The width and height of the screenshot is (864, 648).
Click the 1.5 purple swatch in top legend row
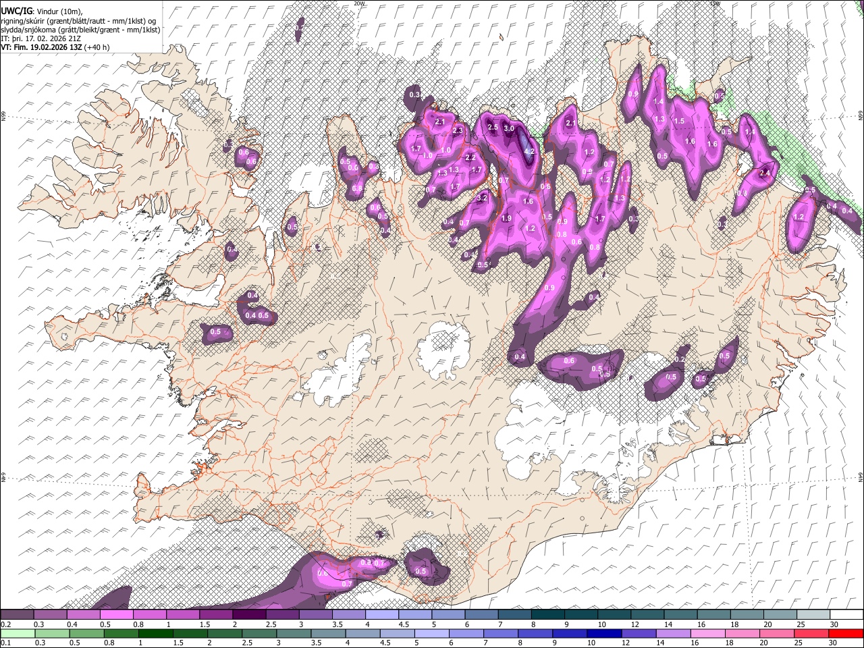click(216, 615)
